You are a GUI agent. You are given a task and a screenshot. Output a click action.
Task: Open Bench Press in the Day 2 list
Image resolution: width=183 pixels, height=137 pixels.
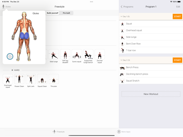coord(132,67)
